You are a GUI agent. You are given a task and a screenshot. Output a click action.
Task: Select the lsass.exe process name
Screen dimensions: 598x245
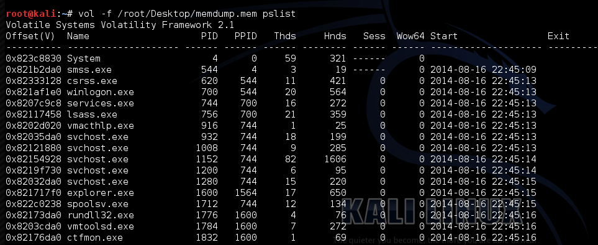pyautogui.click(x=92, y=114)
